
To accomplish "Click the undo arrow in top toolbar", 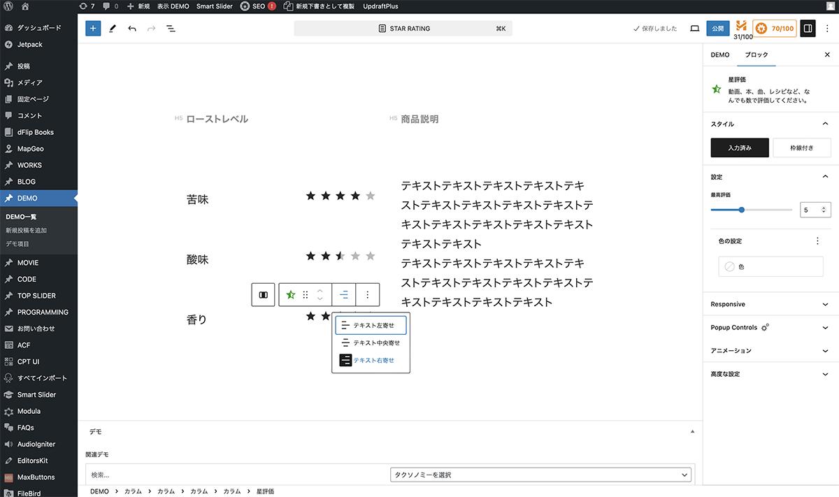I will pyautogui.click(x=132, y=29).
